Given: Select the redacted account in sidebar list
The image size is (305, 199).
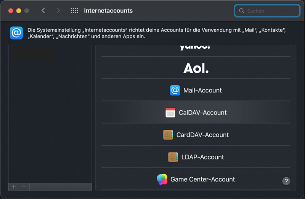Looking at the screenshot, I should pos(32,54).
